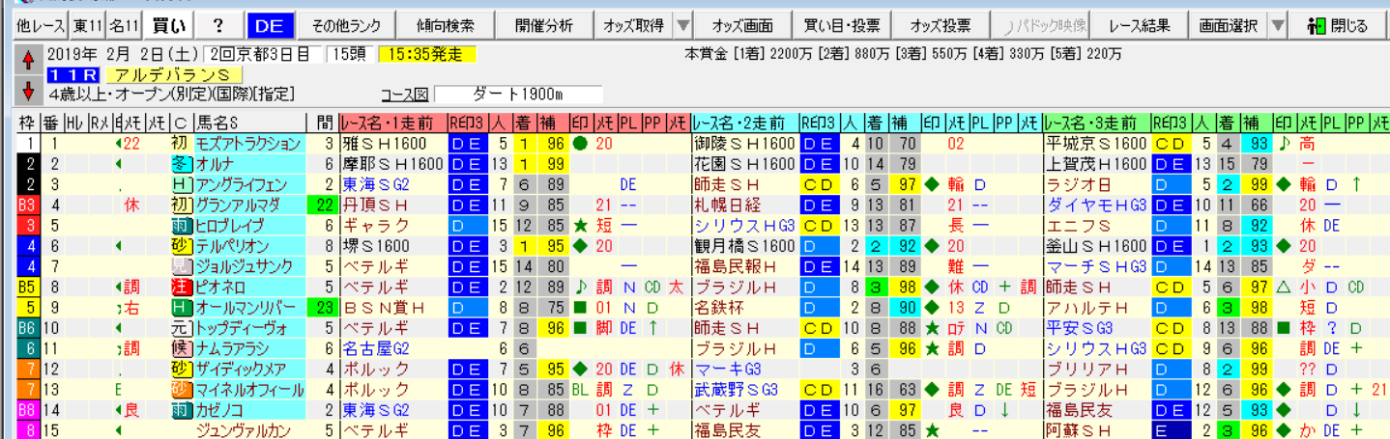Go to next race with red down arrow

click(x=26, y=93)
